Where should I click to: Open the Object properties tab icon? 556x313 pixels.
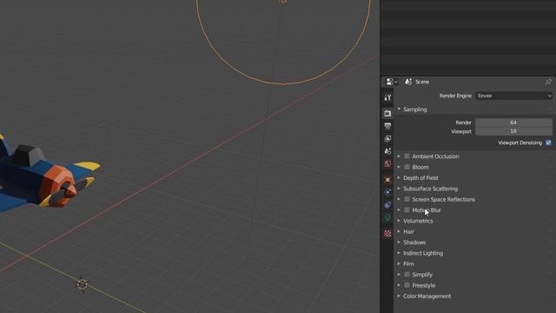point(387,180)
